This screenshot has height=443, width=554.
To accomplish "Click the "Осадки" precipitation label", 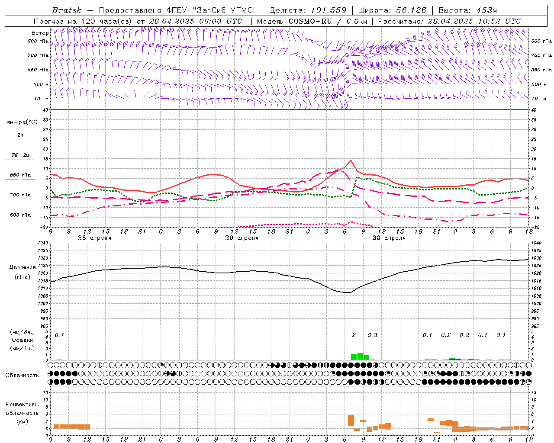I will 22,340.
